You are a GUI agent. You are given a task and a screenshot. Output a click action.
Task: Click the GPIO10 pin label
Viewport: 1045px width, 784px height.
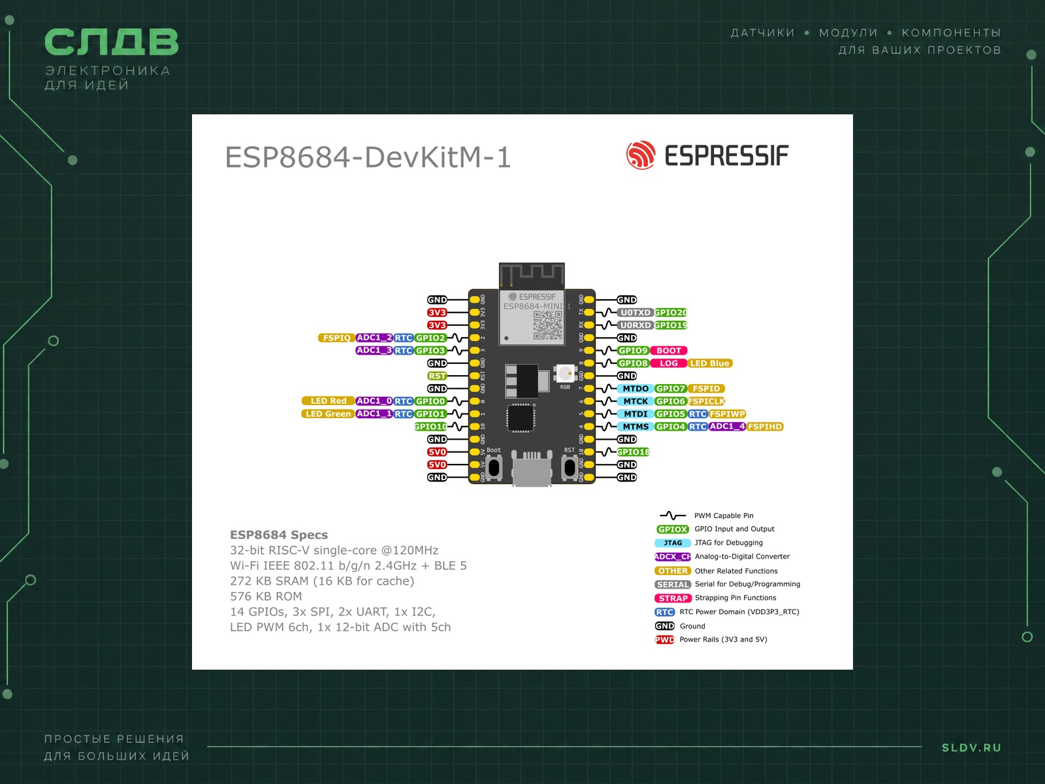pyautogui.click(x=430, y=427)
